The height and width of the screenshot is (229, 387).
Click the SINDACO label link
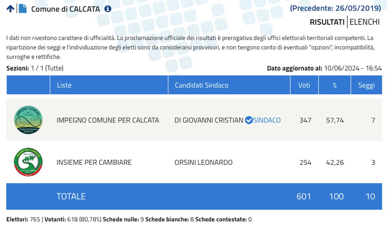click(267, 120)
